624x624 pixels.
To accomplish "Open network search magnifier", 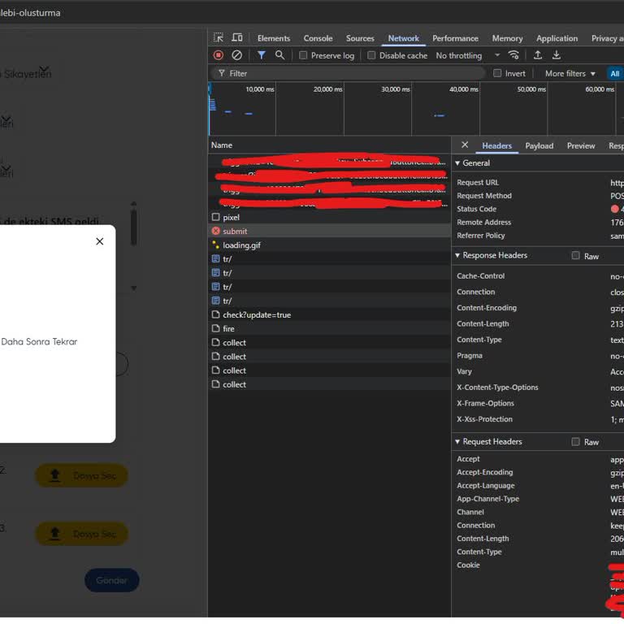I will (x=279, y=55).
